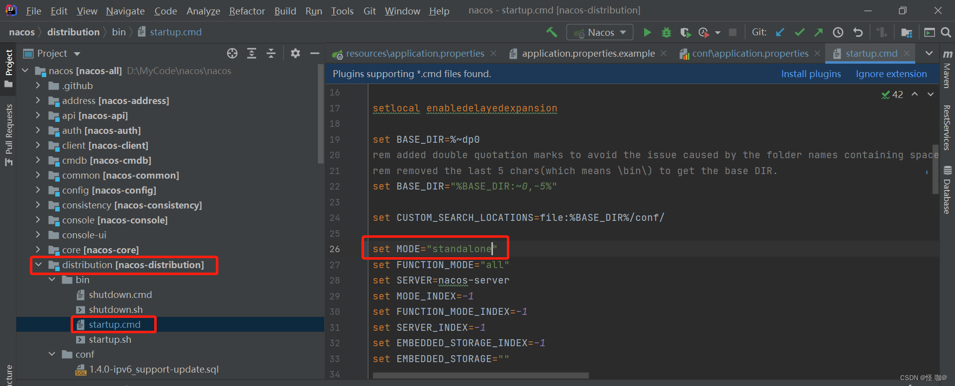
Task: Select the console-ui folder
Action: coord(84,235)
